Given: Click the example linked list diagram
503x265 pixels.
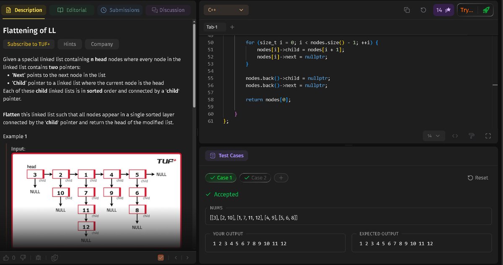Looking at the screenshot, I should (x=96, y=200).
